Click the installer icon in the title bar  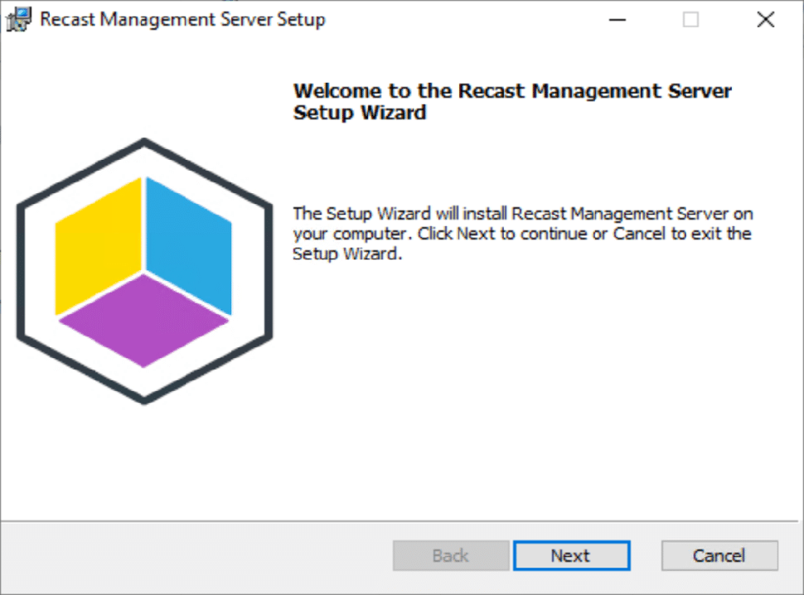18,20
